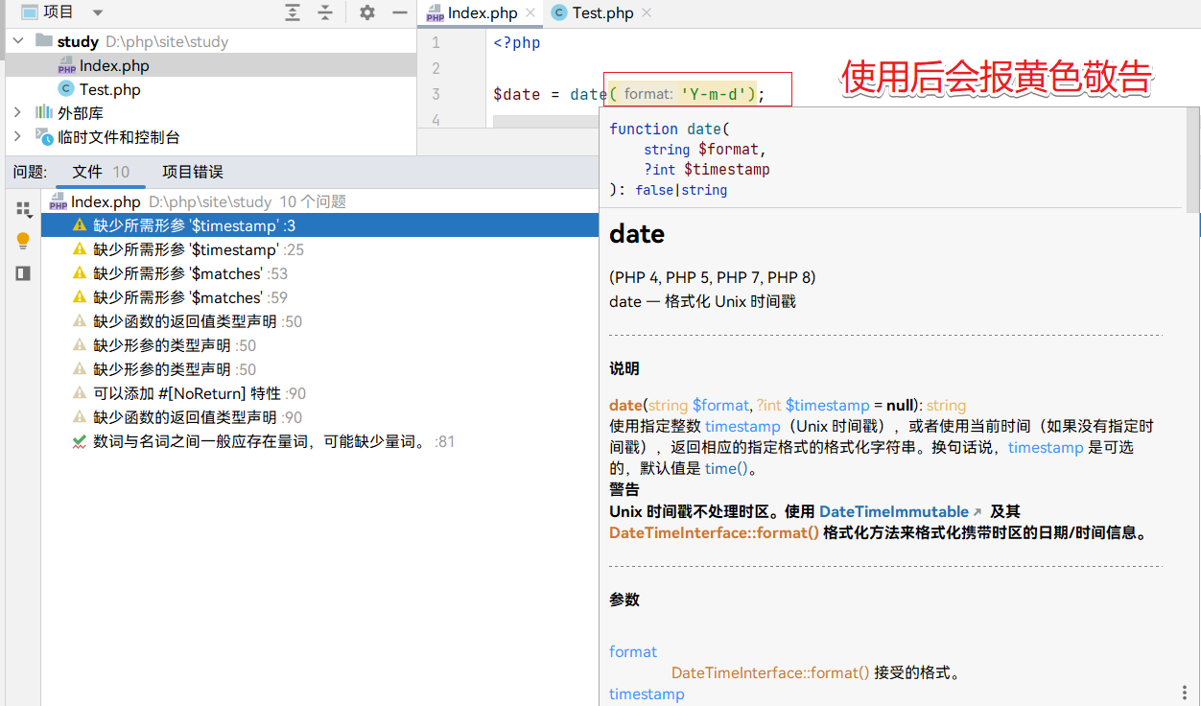Open the documentation popup three-dot menu
This screenshot has height=706, width=1201.
(1185, 693)
